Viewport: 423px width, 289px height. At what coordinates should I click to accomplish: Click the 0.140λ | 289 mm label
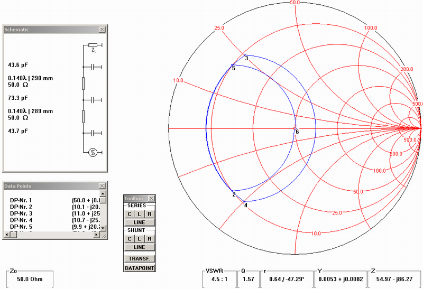(31, 111)
